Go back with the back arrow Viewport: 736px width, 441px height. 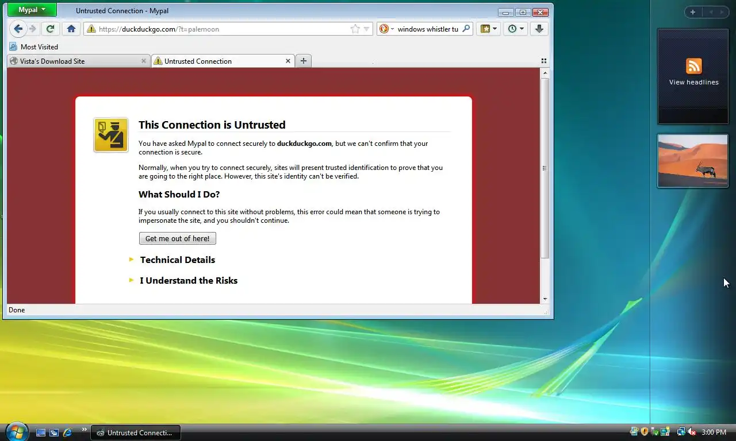18,29
